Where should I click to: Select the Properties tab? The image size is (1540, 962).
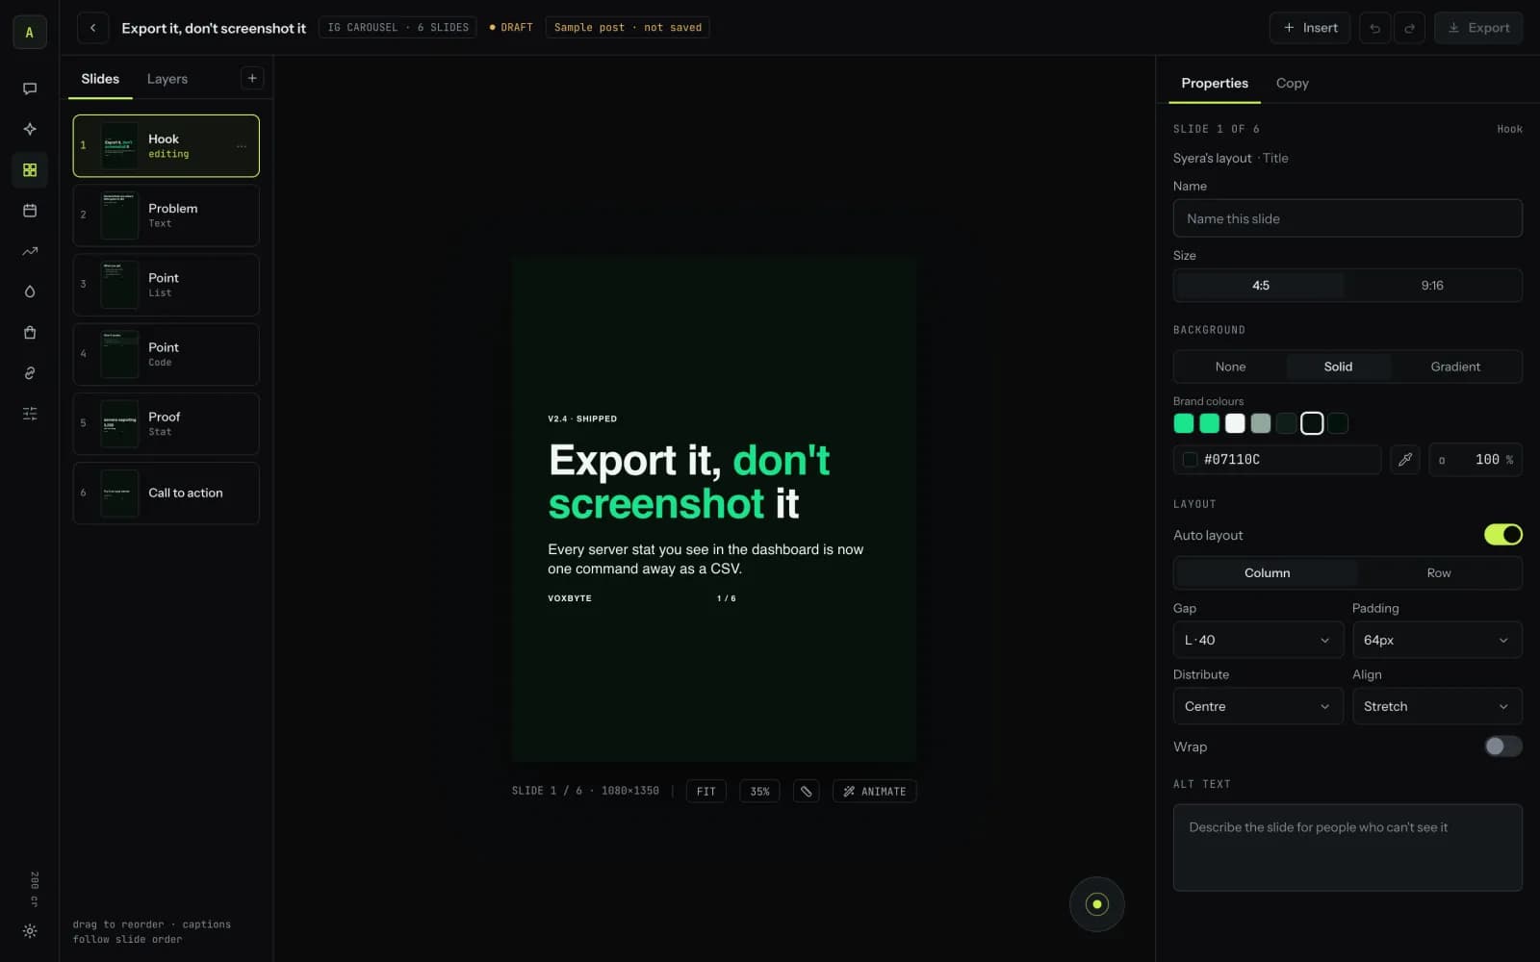point(1215,84)
